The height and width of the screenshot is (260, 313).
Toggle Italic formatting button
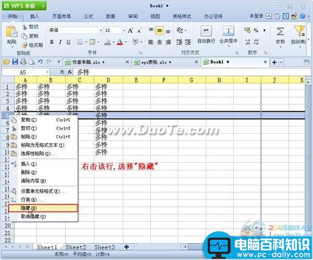click(60, 42)
